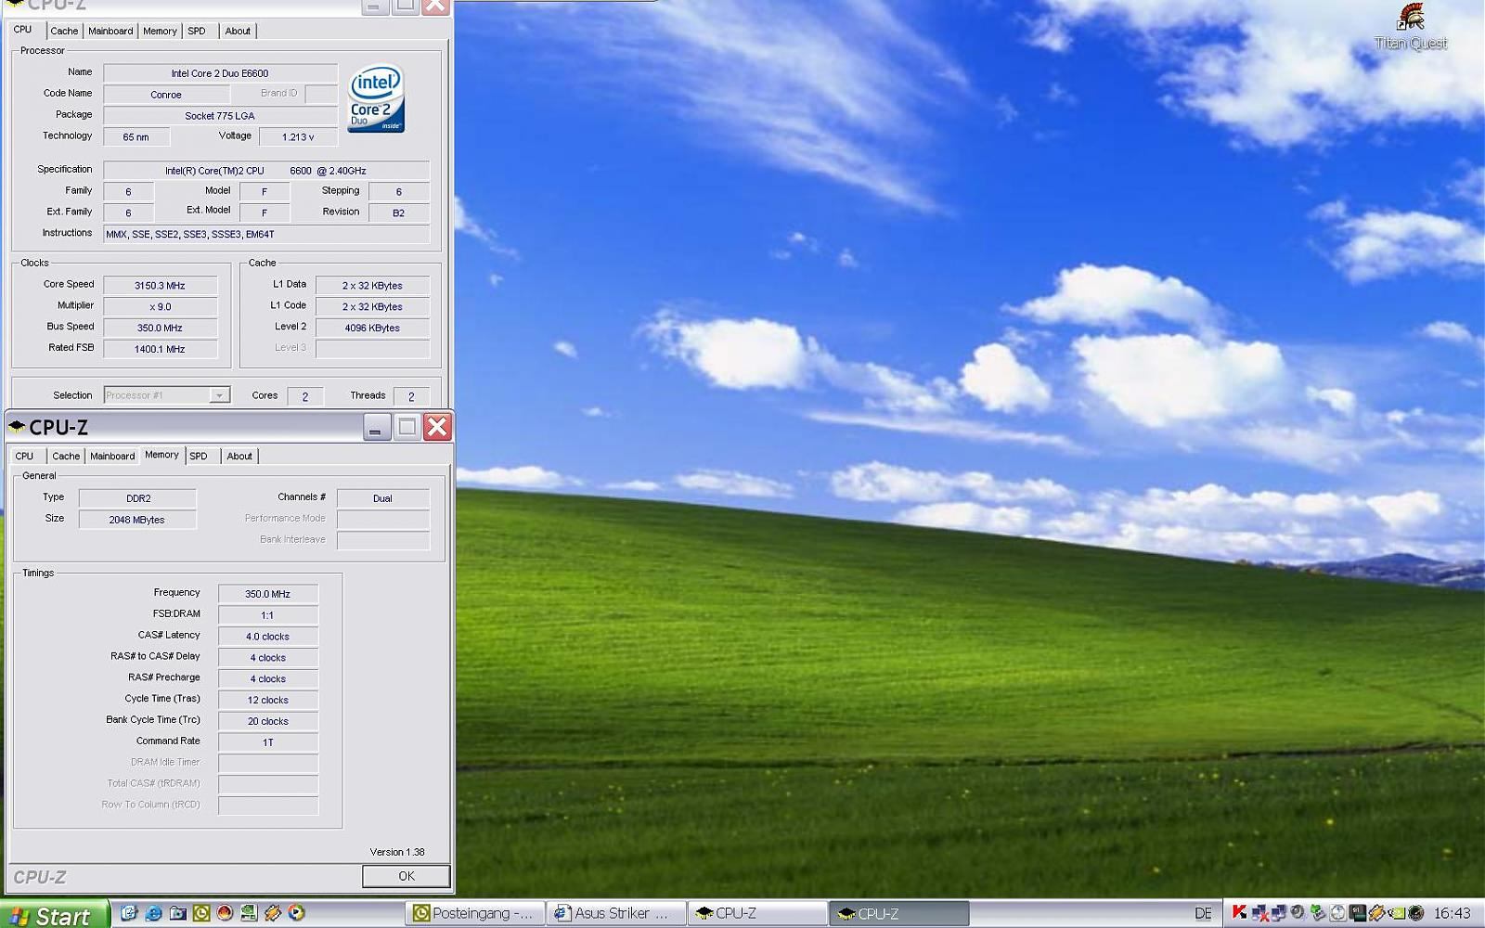Click the Name field Intel Core 2 Duo E6600
The image size is (1485, 928).
tap(220, 73)
